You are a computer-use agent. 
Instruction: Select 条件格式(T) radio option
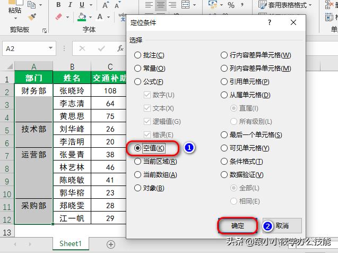point(241,162)
